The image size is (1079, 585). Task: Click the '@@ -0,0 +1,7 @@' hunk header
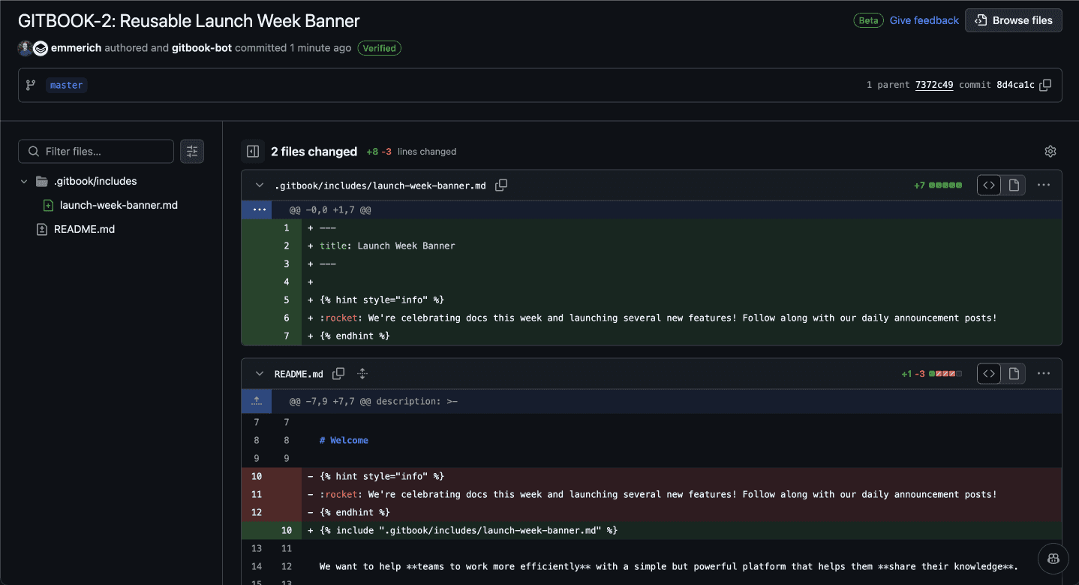point(330,210)
